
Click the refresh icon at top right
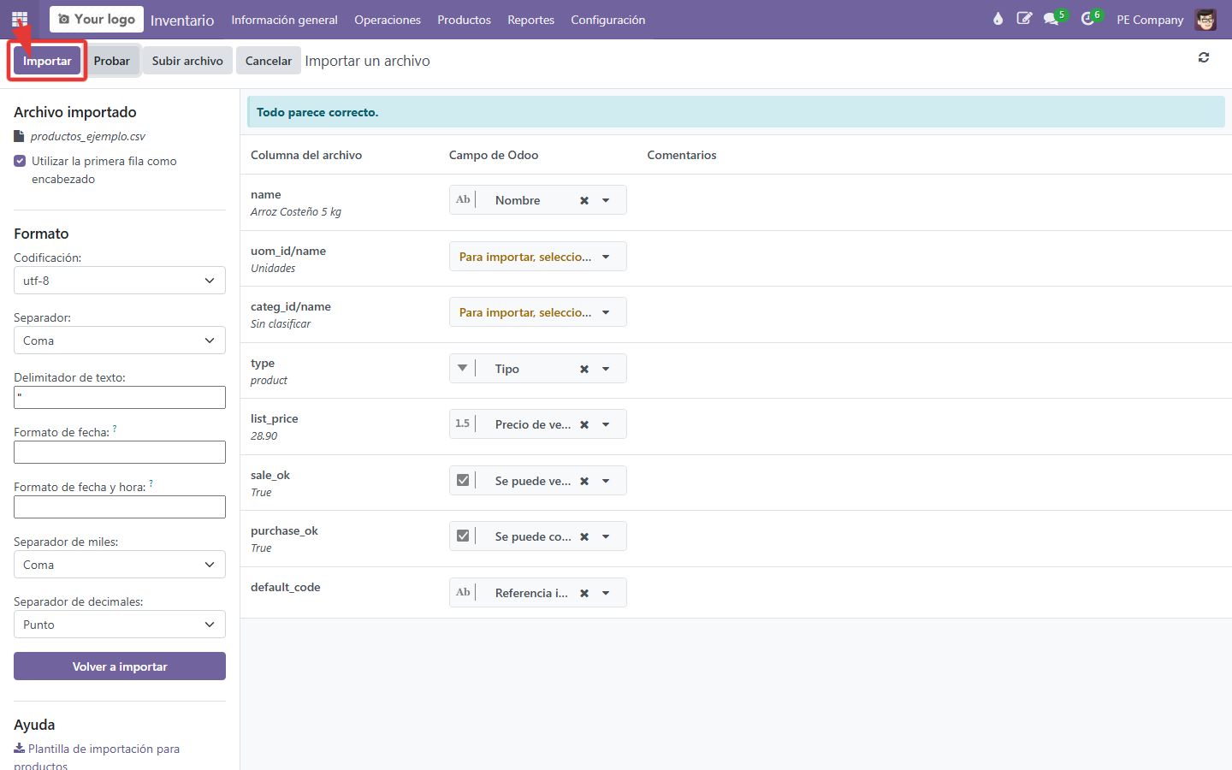1204,57
